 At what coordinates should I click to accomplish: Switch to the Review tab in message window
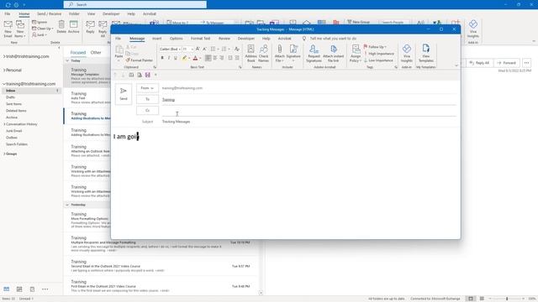click(x=224, y=39)
